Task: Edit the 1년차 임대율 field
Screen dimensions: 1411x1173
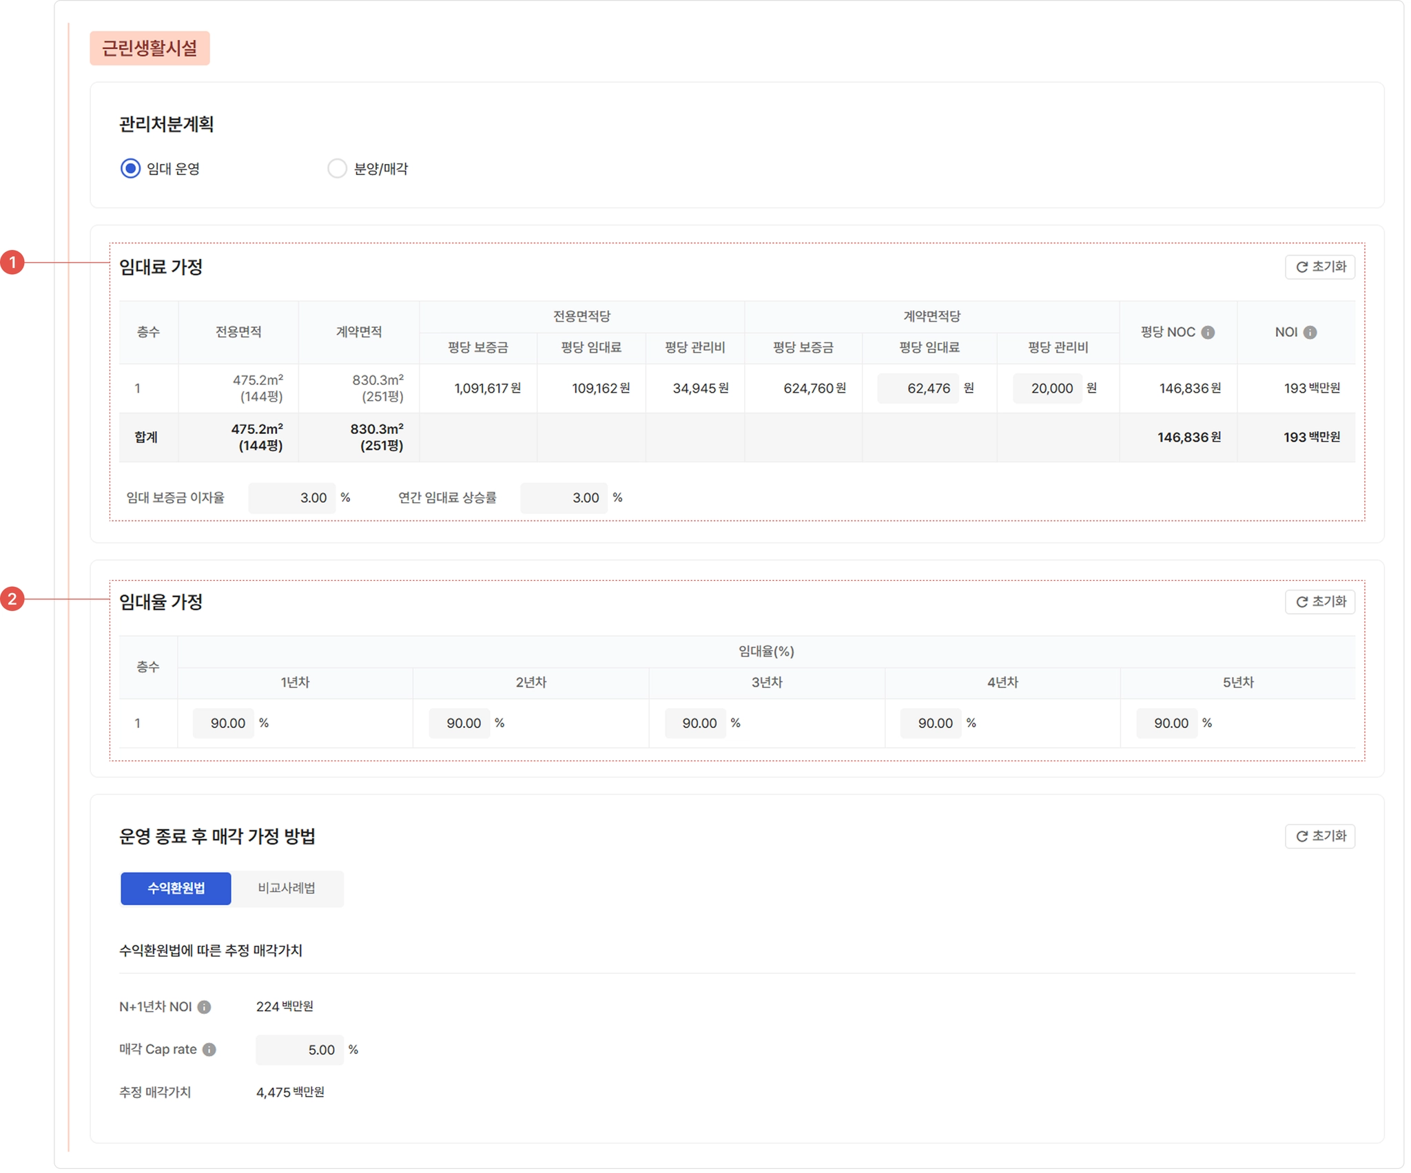Action: [x=223, y=723]
